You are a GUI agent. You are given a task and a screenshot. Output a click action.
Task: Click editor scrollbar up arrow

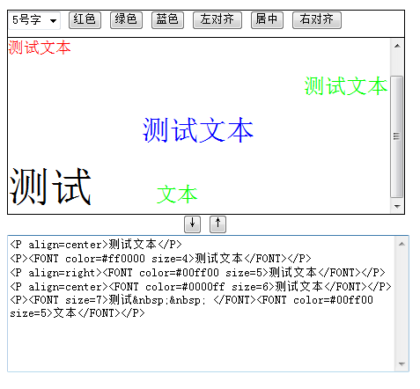(x=397, y=46)
